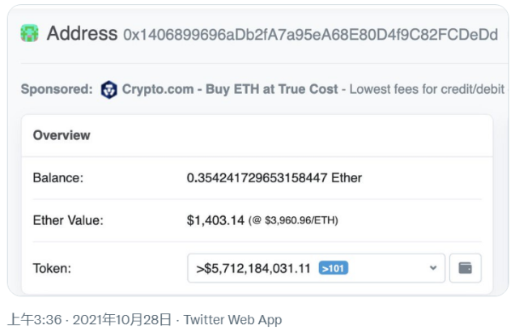Open the $5,712,184,031.11 token combo box

(x=316, y=268)
